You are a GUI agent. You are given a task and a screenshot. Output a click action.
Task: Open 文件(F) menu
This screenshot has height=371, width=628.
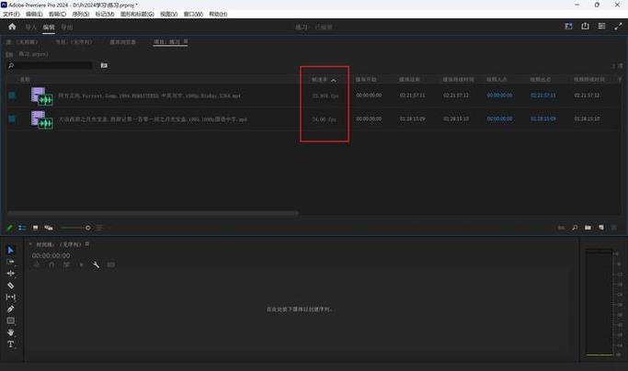pos(11,14)
